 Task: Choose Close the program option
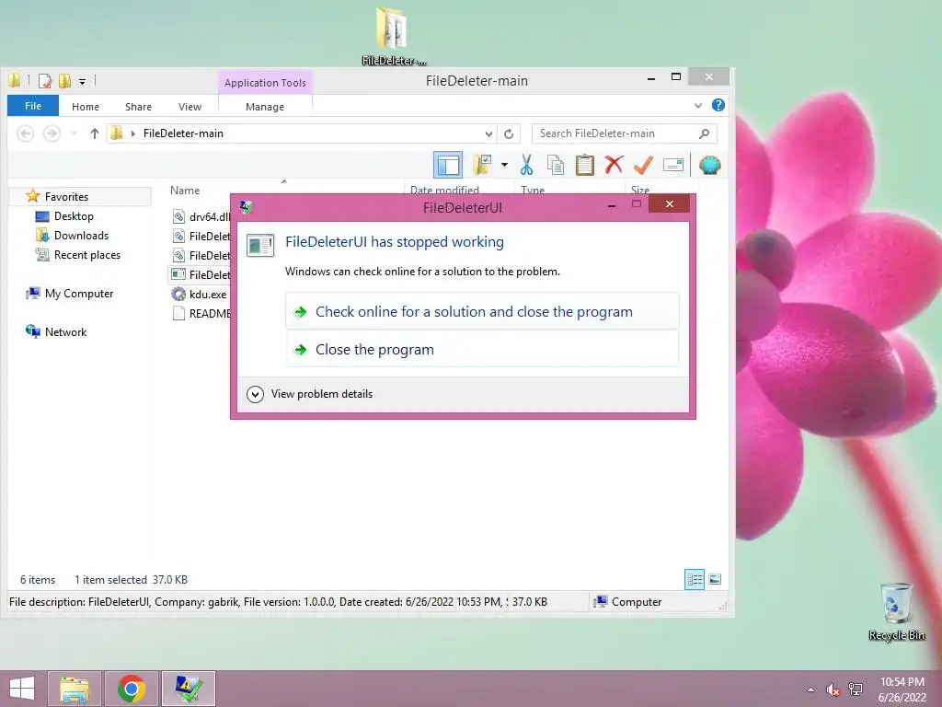coord(482,349)
